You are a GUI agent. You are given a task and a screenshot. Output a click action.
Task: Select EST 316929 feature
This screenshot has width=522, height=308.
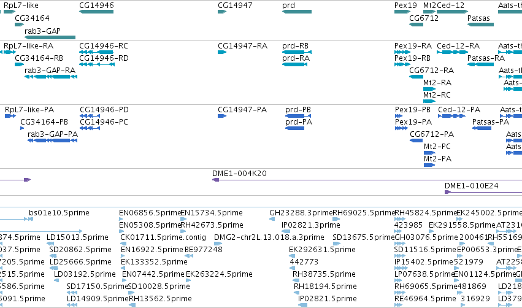coord(463,306)
